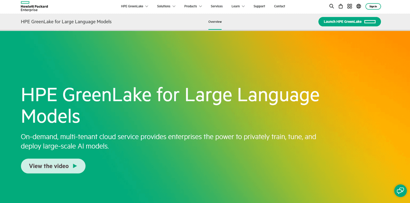
Task: Click the On-demand, multi-tenant cloud service description
Action: [x=169, y=141]
